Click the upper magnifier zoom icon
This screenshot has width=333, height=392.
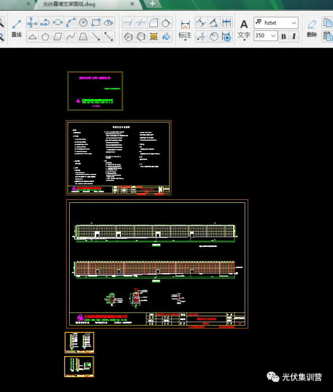[2, 23]
